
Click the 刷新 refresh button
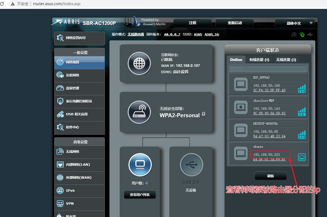pyautogui.click(x=270, y=176)
